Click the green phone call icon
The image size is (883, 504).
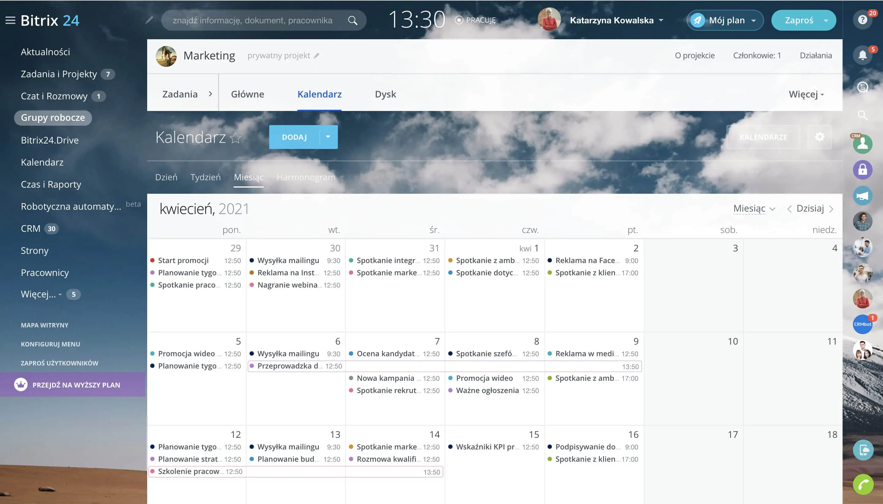pos(863,484)
